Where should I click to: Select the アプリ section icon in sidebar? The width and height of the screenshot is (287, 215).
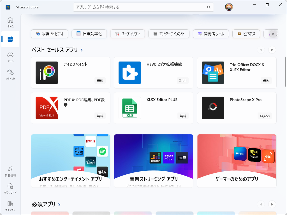coord(10,39)
